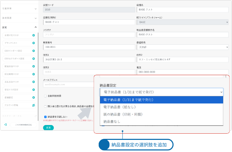Click the 店舗名 input field
This screenshot has height=152, width=232.
(182, 10)
